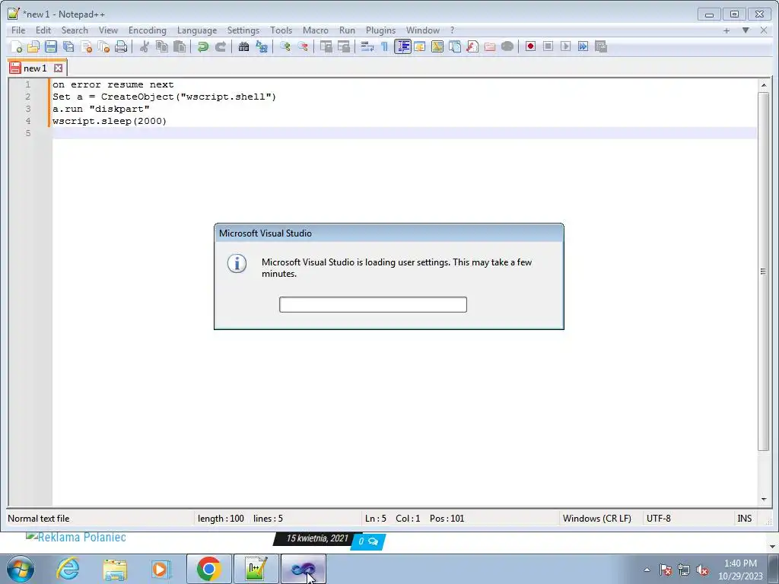This screenshot has width=779, height=584.
Task: Open the File menu
Action: [x=18, y=30]
